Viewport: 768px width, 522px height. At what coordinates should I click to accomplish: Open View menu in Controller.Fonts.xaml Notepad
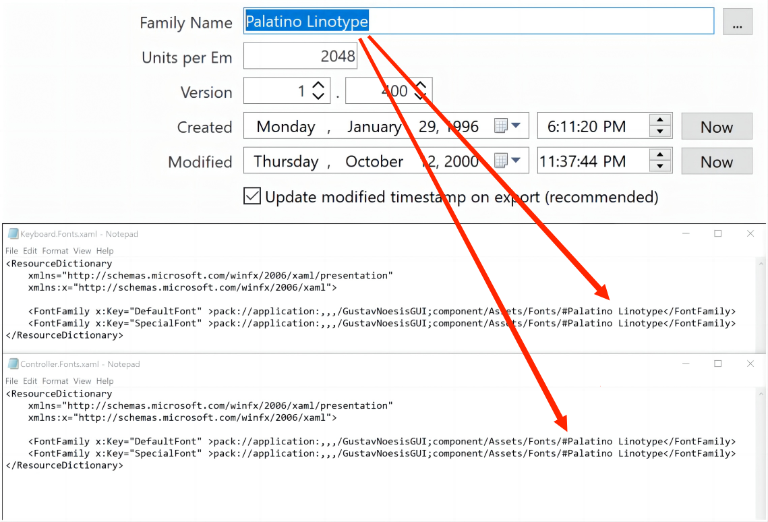[x=82, y=381]
